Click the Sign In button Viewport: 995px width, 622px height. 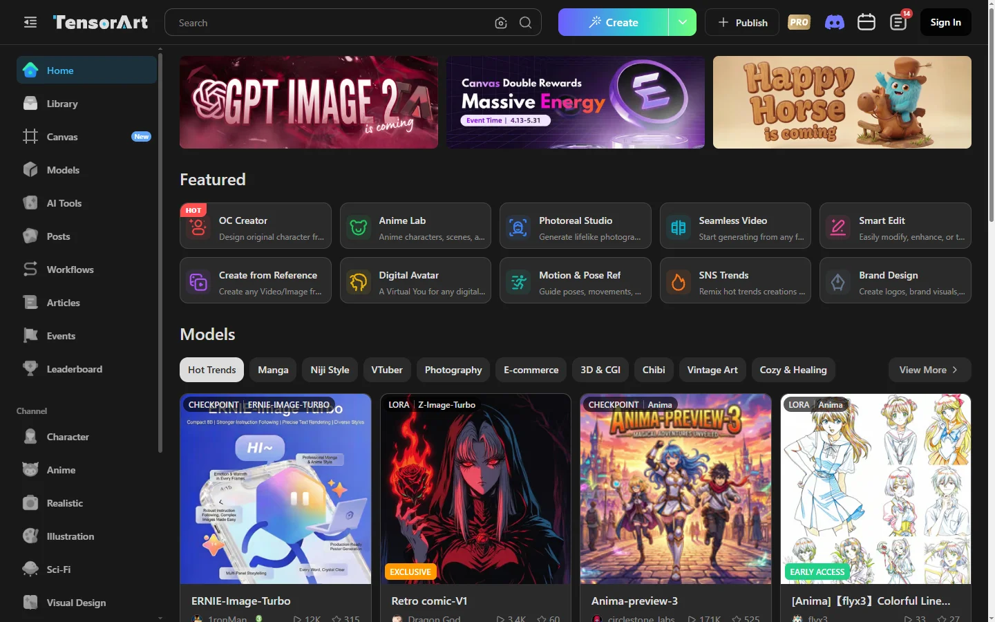pos(945,22)
